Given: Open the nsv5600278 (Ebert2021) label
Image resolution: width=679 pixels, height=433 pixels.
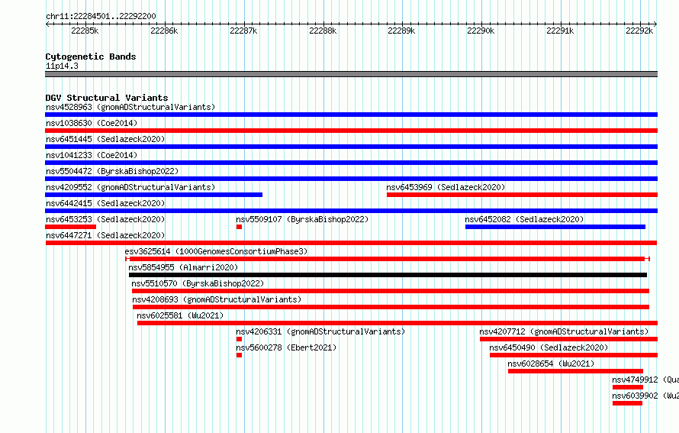Looking at the screenshot, I should point(286,347).
